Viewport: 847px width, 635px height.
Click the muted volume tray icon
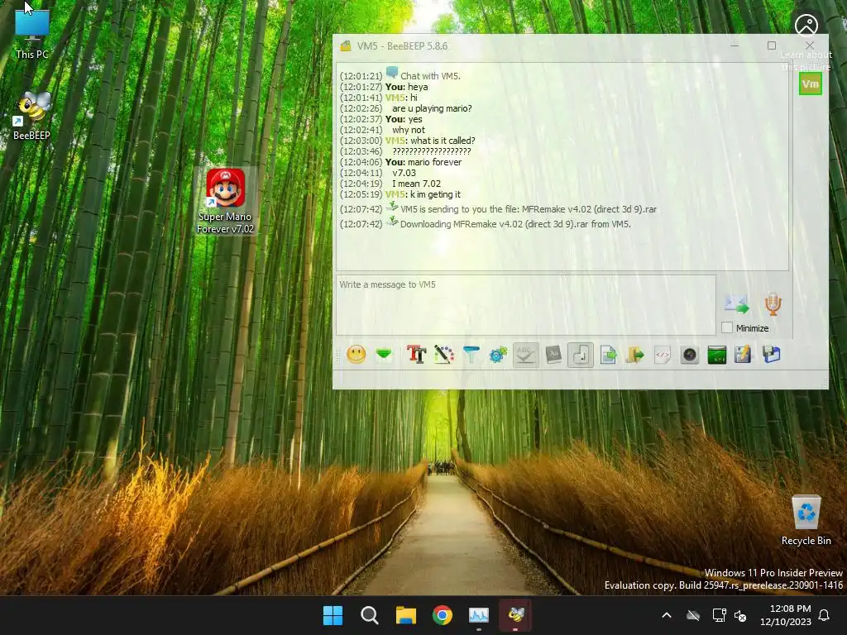point(740,615)
